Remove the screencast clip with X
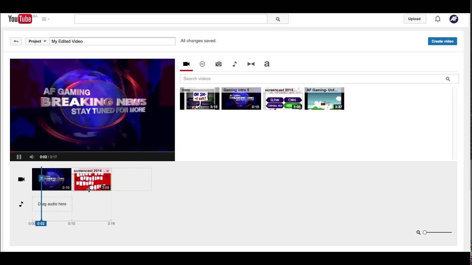The image size is (472, 265). [x=108, y=171]
